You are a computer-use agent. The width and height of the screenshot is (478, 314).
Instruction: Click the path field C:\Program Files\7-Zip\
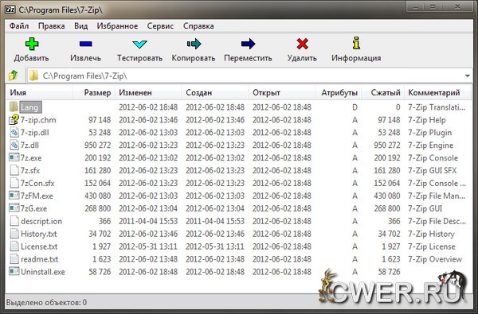[250, 76]
